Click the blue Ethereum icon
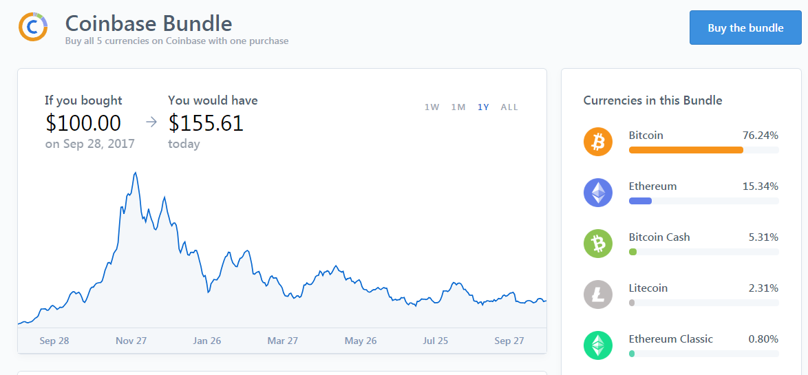 [597, 193]
